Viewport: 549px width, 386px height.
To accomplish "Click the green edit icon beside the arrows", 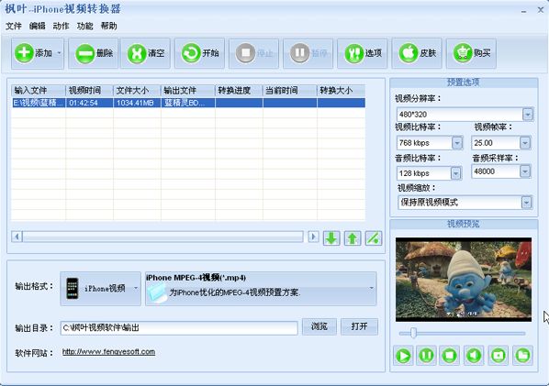I will click(x=374, y=238).
